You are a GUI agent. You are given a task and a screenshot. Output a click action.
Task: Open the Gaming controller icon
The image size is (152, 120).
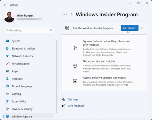click(x=7, y=94)
